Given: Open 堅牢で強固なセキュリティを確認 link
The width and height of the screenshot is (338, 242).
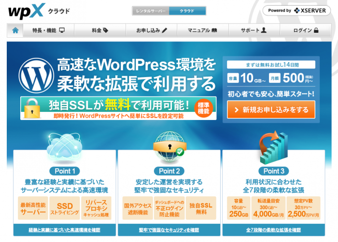Looking at the screenshot, I should coord(169,230).
